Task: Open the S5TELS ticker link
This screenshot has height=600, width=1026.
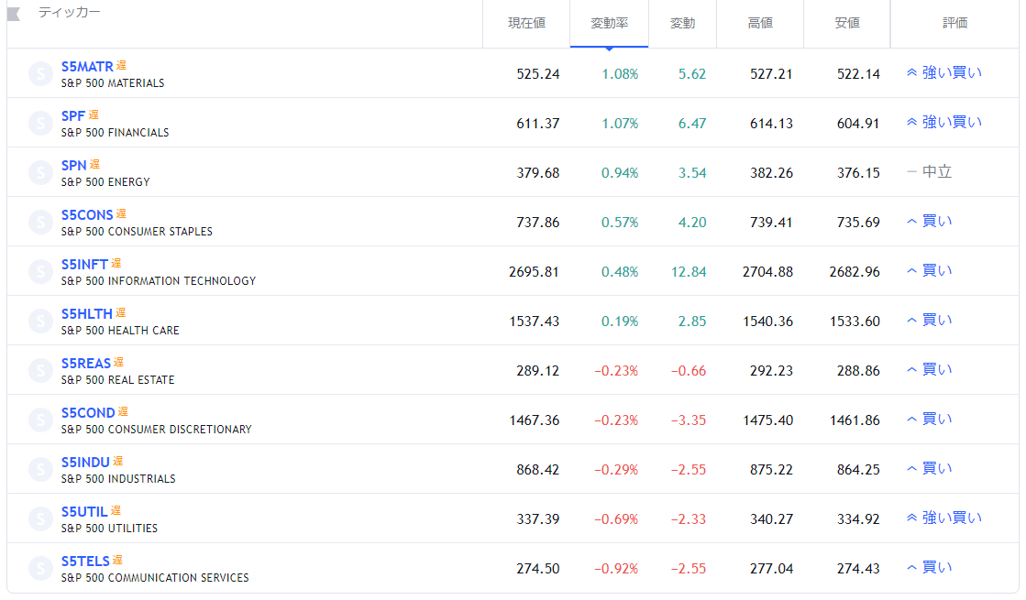Action: 85,562
